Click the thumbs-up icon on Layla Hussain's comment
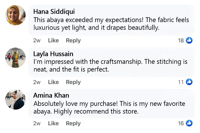The width and height of the screenshot is (200, 133). coord(189,82)
